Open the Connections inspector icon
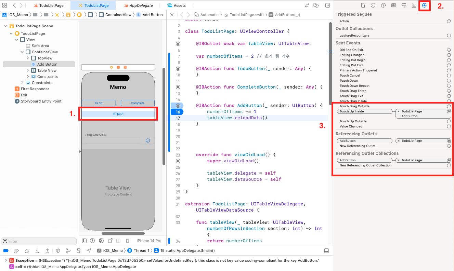The image size is (454, 271). click(424, 5)
